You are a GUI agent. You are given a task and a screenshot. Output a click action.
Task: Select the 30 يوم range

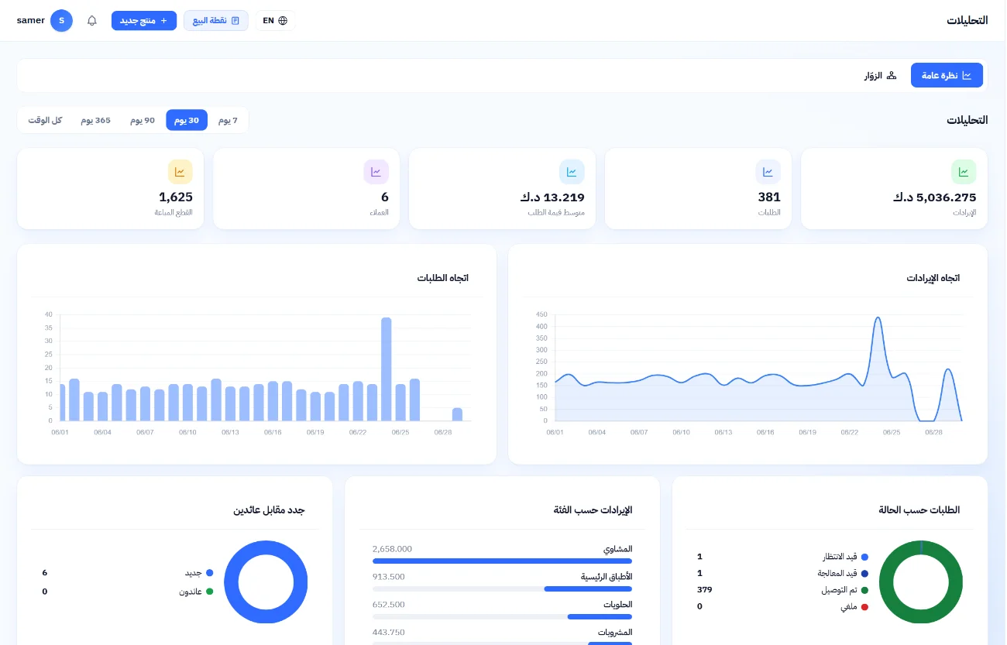coord(187,120)
